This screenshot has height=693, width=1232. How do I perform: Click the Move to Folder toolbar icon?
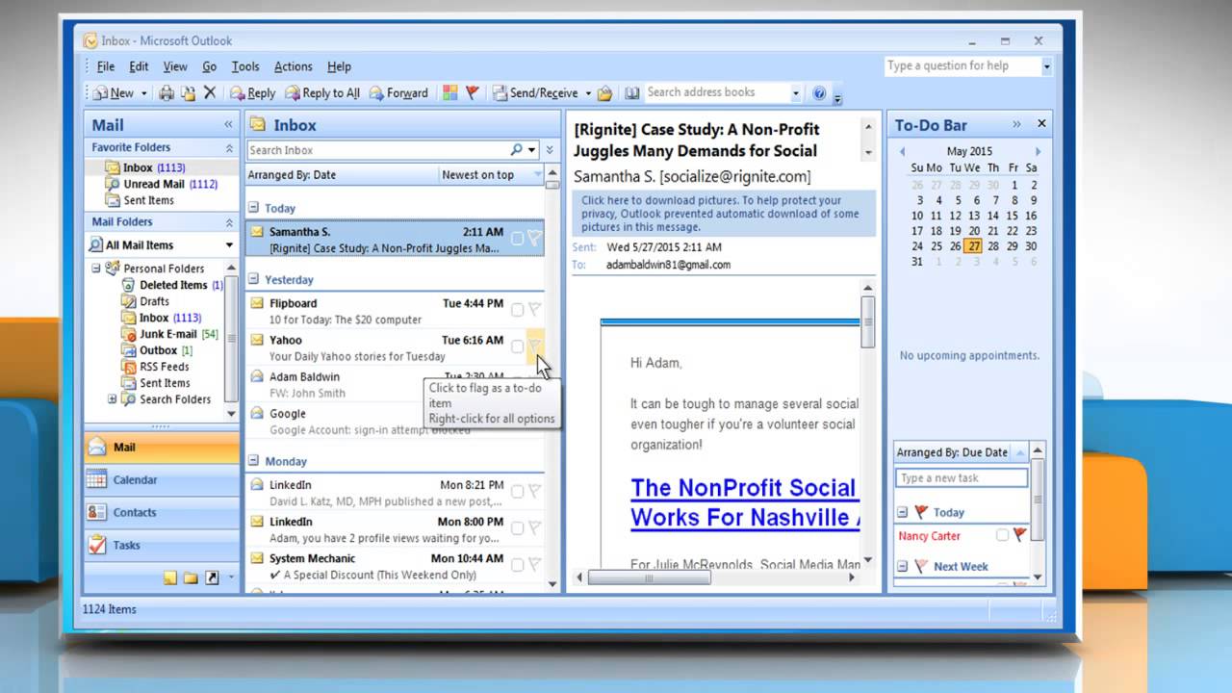coord(189,93)
